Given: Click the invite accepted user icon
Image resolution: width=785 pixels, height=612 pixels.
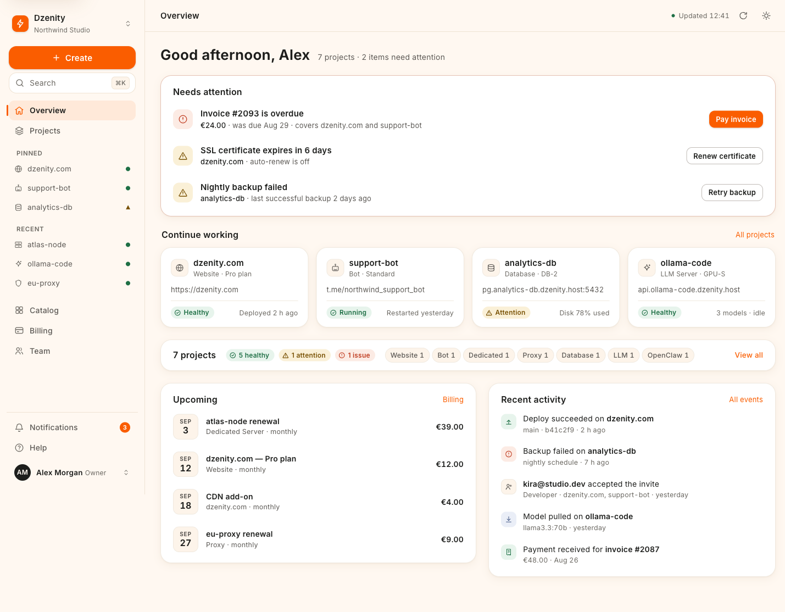Looking at the screenshot, I should (x=509, y=487).
